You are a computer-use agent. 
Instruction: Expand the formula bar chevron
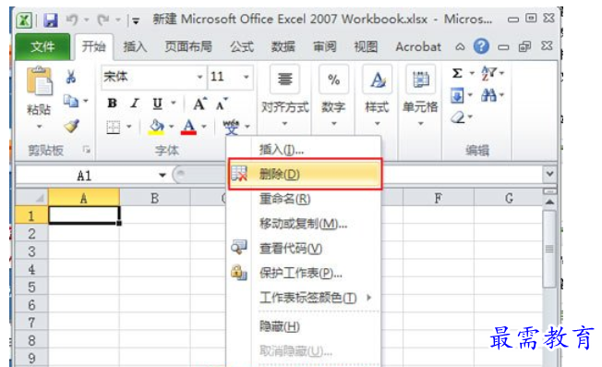(x=549, y=174)
